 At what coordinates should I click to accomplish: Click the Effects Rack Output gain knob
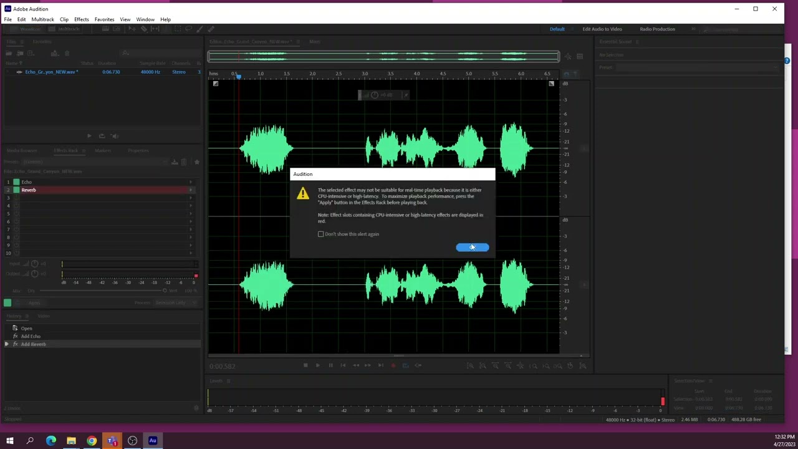click(35, 274)
